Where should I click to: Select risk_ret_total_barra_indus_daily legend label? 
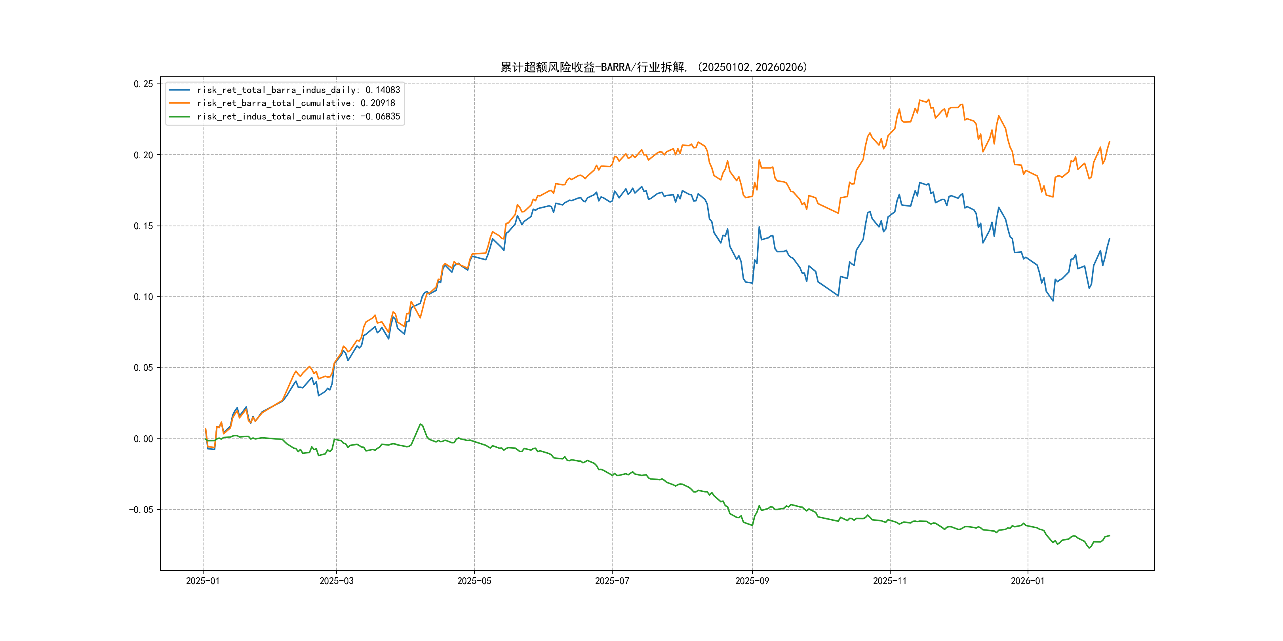(298, 90)
